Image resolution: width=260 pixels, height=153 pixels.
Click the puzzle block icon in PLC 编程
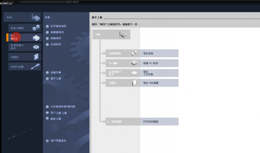pos(36,38)
